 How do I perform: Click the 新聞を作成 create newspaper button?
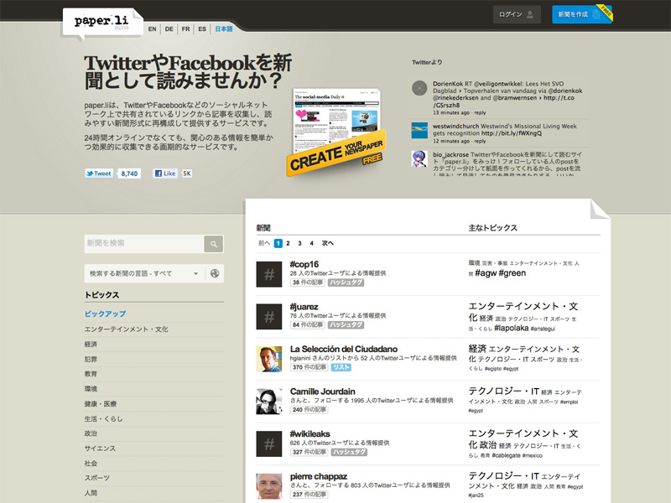tap(581, 14)
